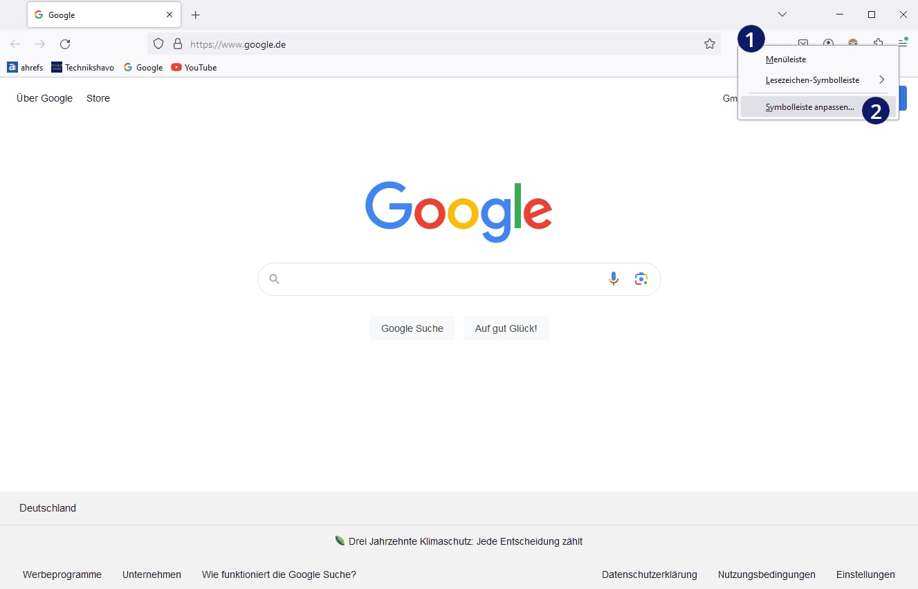Open the Nutzungsbedingungen footer link
The width and height of the screenshot is (918, 589).
click(x=766, y=574)
